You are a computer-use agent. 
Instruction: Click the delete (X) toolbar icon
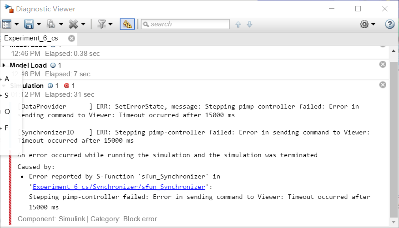click(x=73, y=24)
